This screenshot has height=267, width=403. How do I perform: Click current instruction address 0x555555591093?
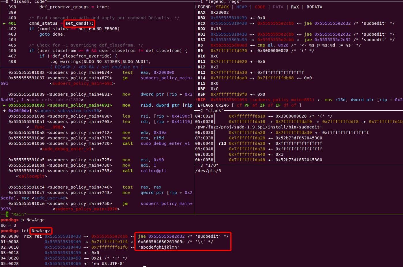point(27,105)
